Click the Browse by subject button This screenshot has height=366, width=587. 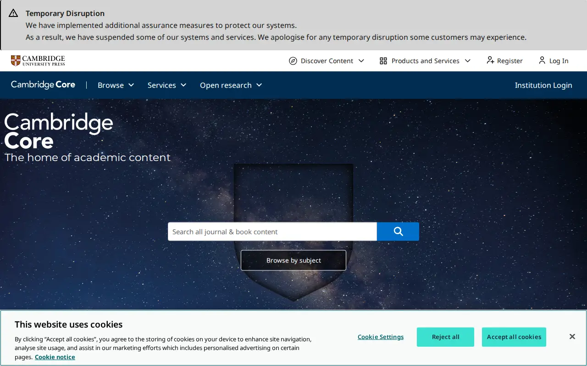[x=293, y=260]
